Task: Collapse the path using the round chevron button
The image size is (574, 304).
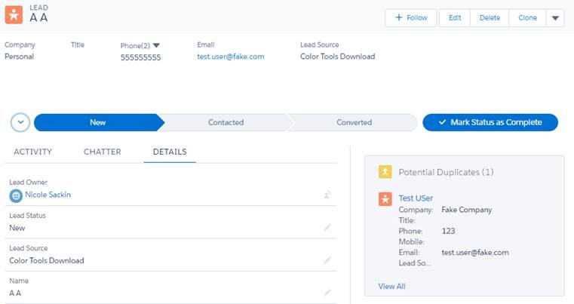Action: click(20, 122)
